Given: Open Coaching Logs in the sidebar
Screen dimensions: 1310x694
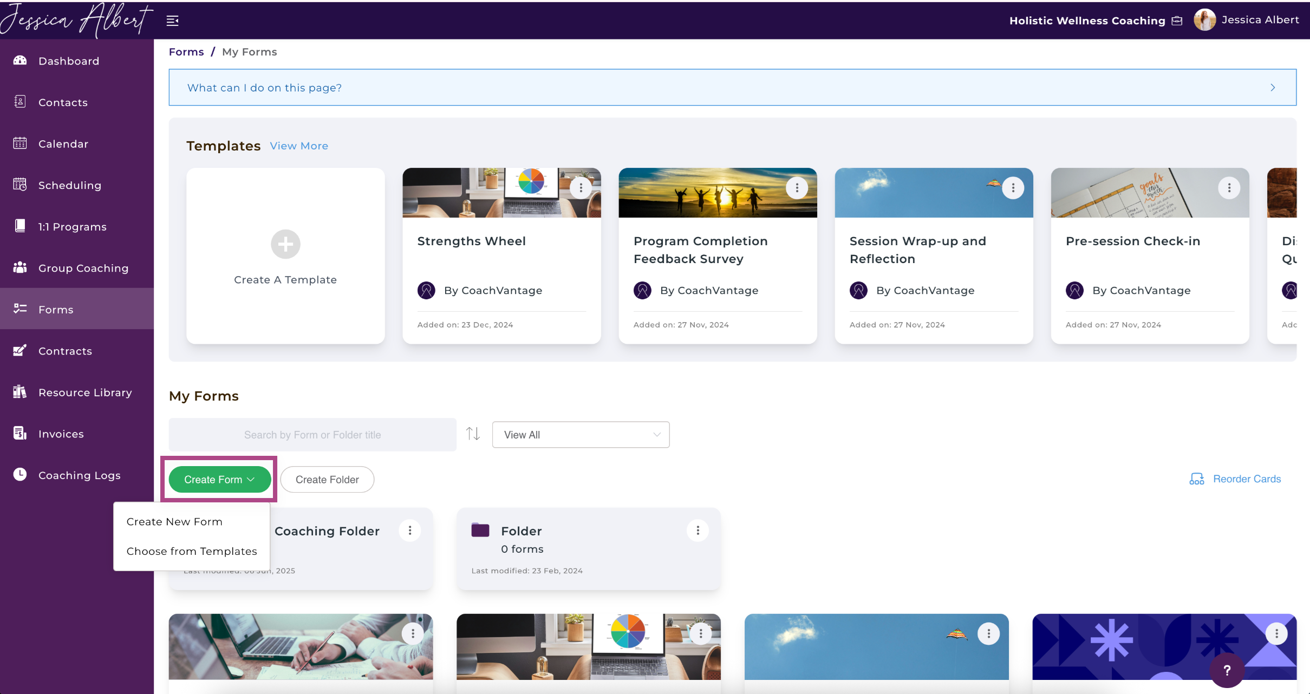Looking at the screenshot, I should [79, 475].
